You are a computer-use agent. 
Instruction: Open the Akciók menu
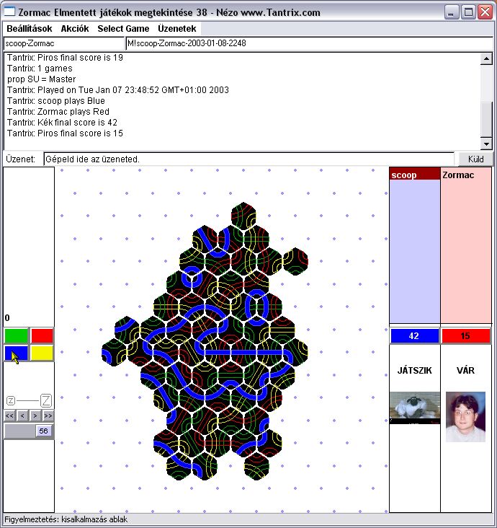(75, 29)
